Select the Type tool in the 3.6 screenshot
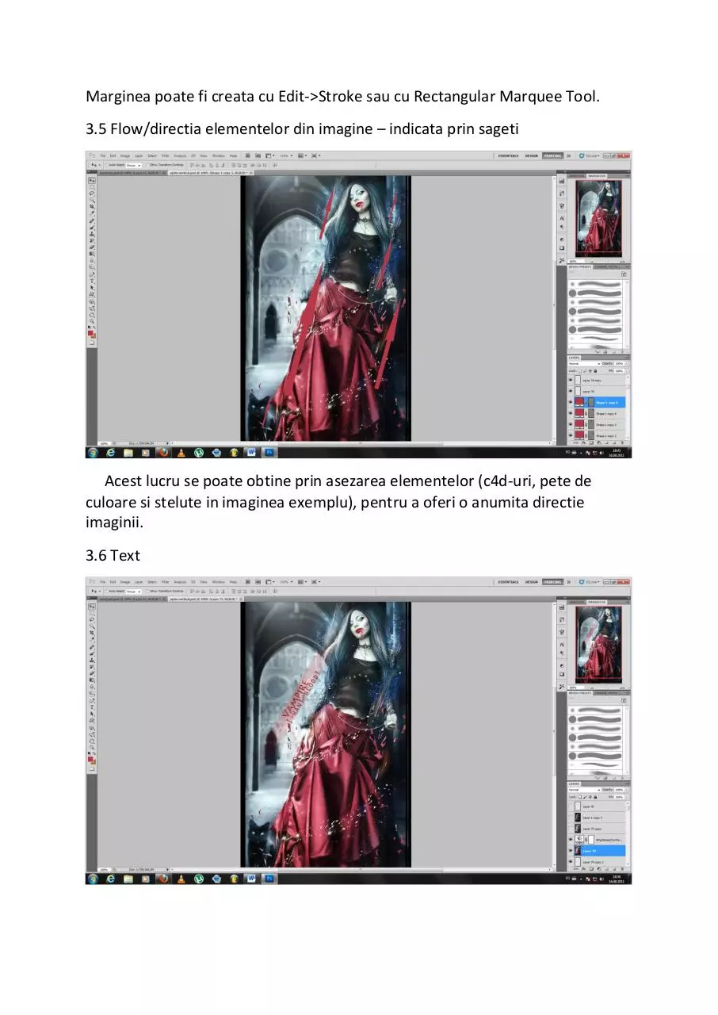 click(92, 706)
